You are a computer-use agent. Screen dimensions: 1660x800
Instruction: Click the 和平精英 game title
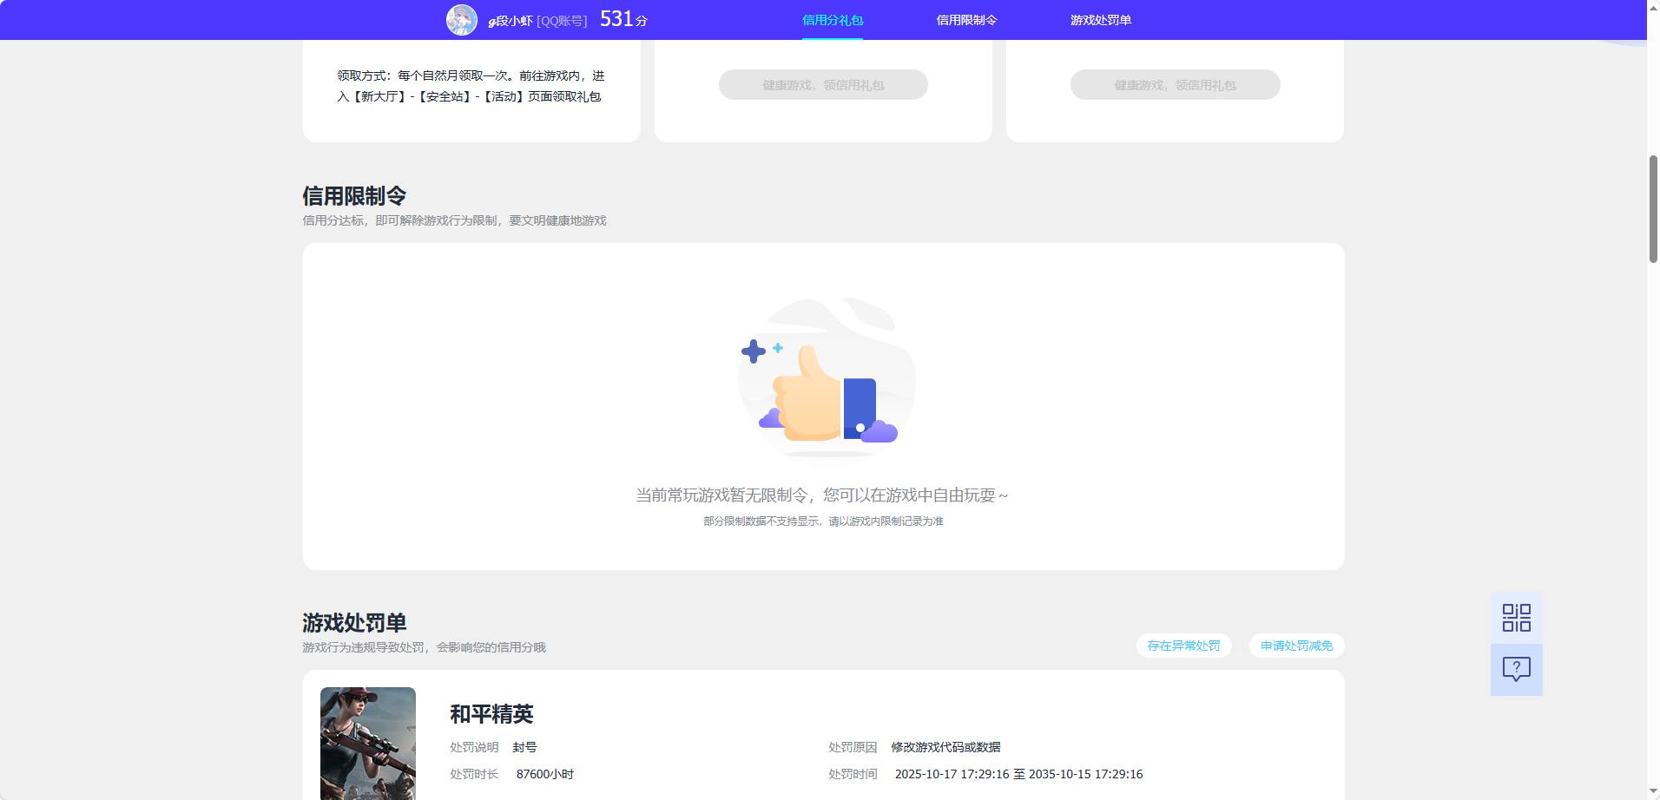pos(491,714)
